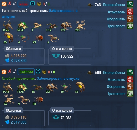Viewport: 137px width, 130px height.
Task: Click the Defend shield icon for kopp
Action: [x=130, y=19]
